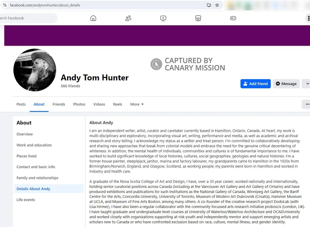Switch to the Friends tab
310x227 pixels.
(59, 104)
